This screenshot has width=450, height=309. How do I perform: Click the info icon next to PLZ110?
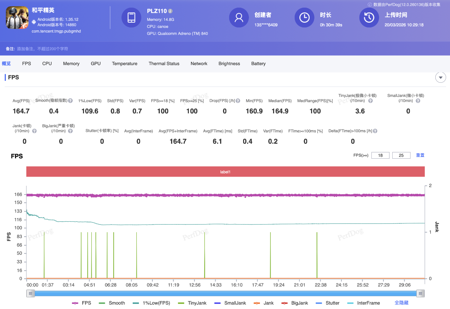pos(170,11)
